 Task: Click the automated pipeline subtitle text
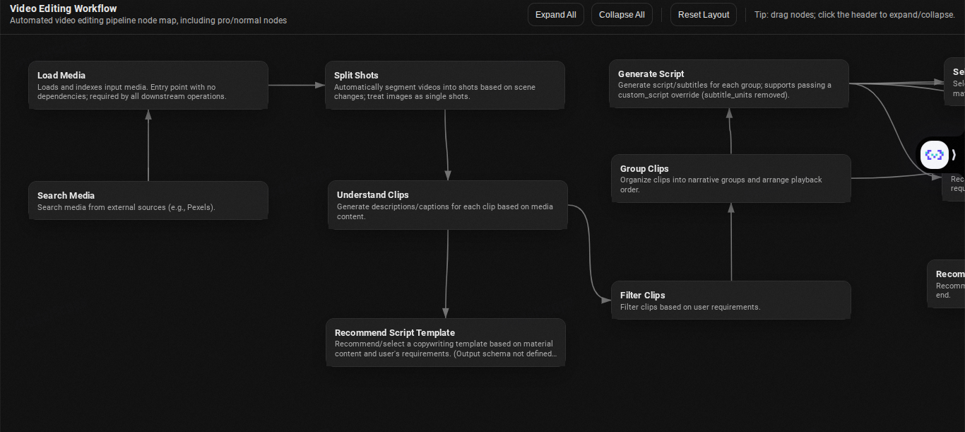point(148,21)
